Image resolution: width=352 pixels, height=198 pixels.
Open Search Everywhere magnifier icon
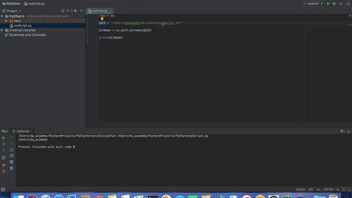tap(348, 4)
